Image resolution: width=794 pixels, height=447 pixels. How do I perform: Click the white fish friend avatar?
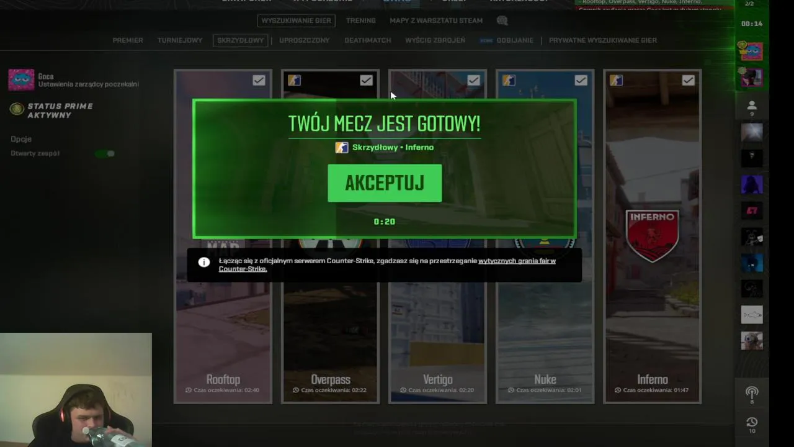(752, 315)
